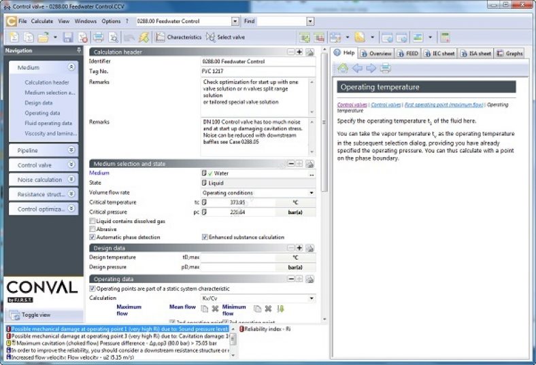This screenshot has width=536, height=365.
Task: Click the Medium Water browse ellipsis button
Action: click(312, 174)
